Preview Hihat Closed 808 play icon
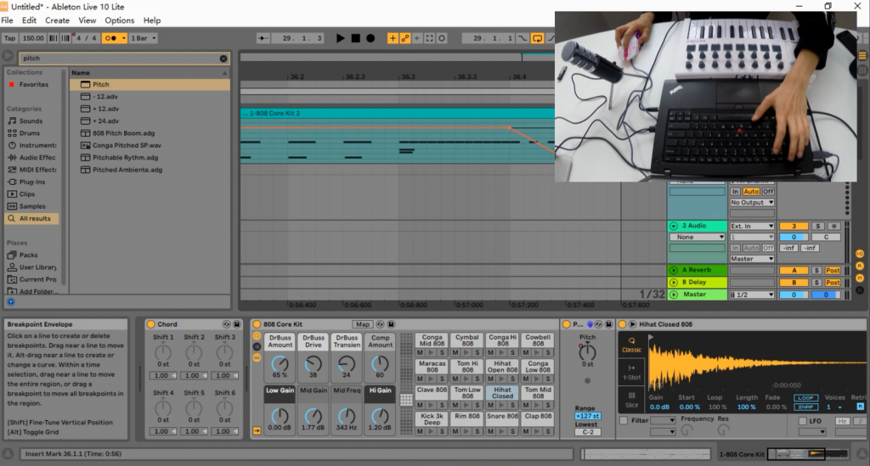 click(x=632, y=324)
